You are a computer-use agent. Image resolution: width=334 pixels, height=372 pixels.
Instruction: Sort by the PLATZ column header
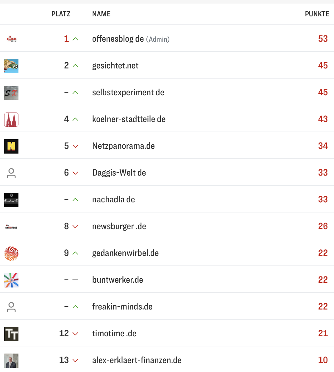[x=61, y=14]
